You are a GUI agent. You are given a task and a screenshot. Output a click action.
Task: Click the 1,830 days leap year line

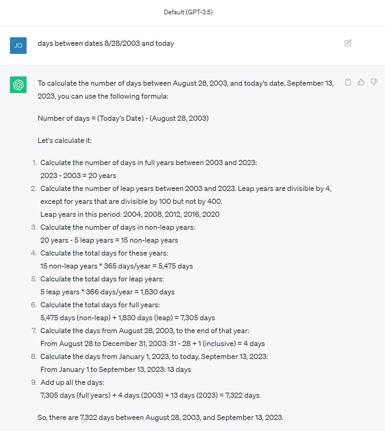pos(107,292)
